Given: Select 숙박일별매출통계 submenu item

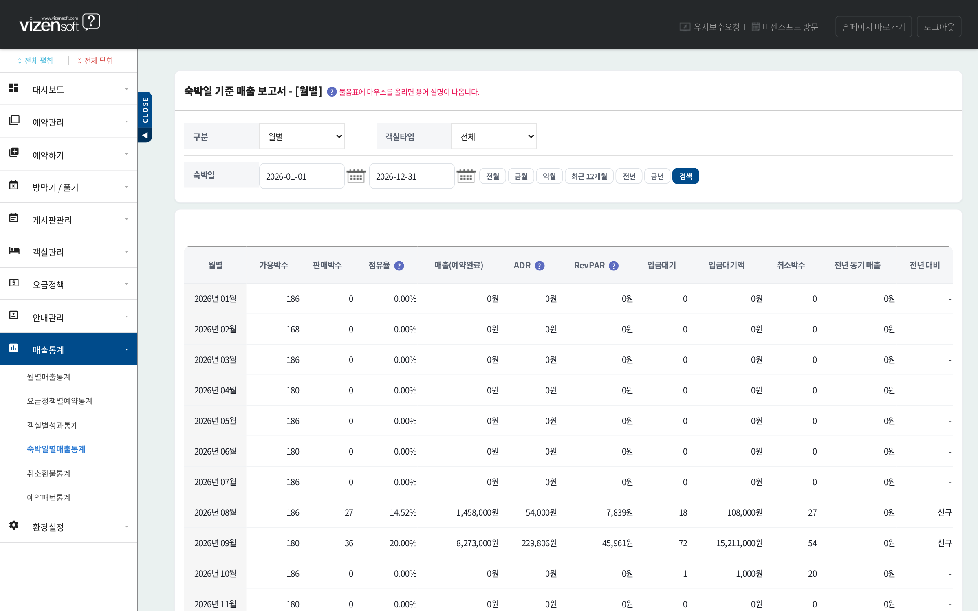Looking at the screenshot, I should click(56, 449).
